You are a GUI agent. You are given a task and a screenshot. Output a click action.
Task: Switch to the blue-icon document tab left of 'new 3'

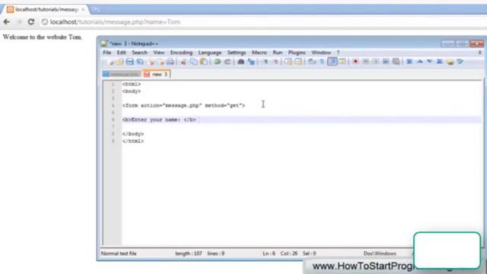point(122,75)
